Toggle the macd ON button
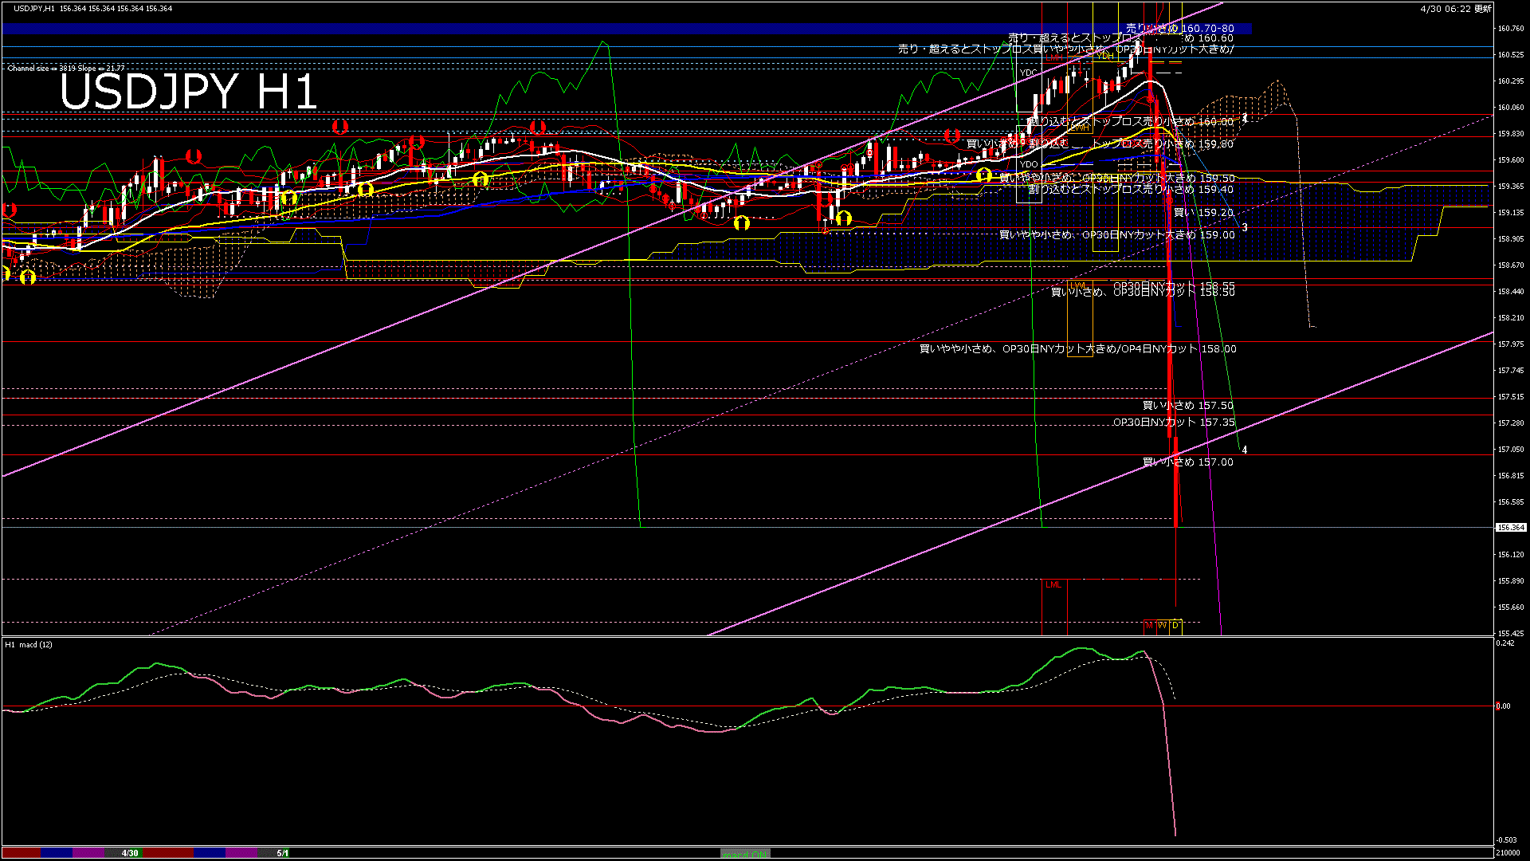The height and width of the screenshot is (861, 1530). [x=745, y=854]
